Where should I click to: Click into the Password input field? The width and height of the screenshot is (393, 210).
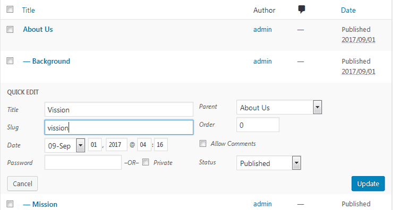pos(83,162)
